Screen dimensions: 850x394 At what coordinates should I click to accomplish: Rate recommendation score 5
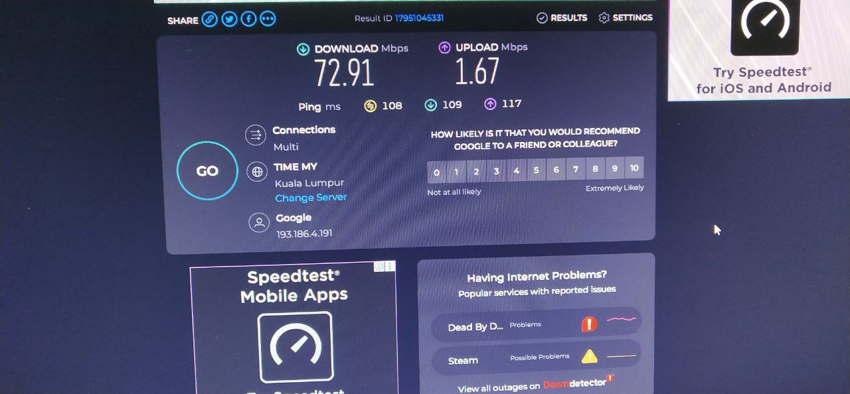click(x=536, y=170)
